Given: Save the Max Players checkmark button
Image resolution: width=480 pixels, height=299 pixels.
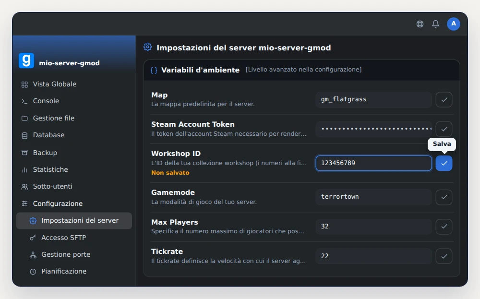Looking at the screenshot, I should point(444,227).
